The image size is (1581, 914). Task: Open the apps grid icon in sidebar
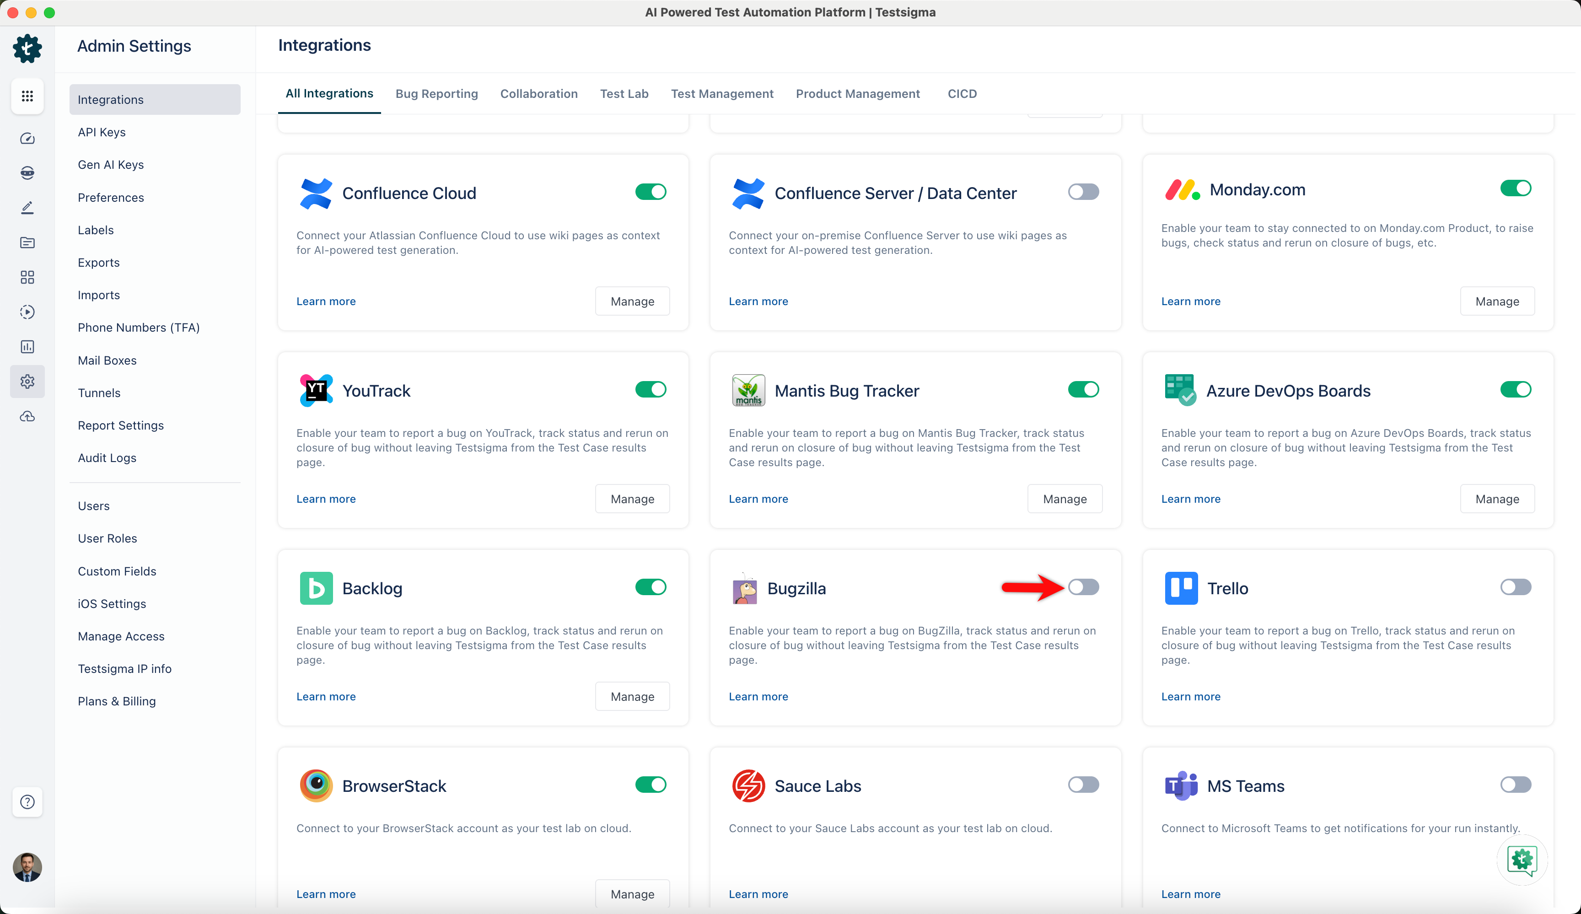(x=27, y=96)
